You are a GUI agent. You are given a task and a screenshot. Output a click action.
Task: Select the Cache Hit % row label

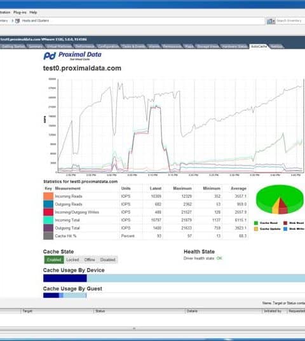(65, 236)
